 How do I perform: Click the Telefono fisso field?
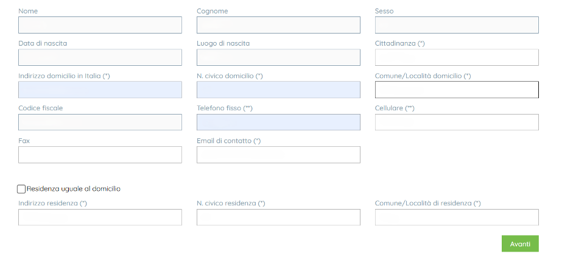click(x=278, y=122)
